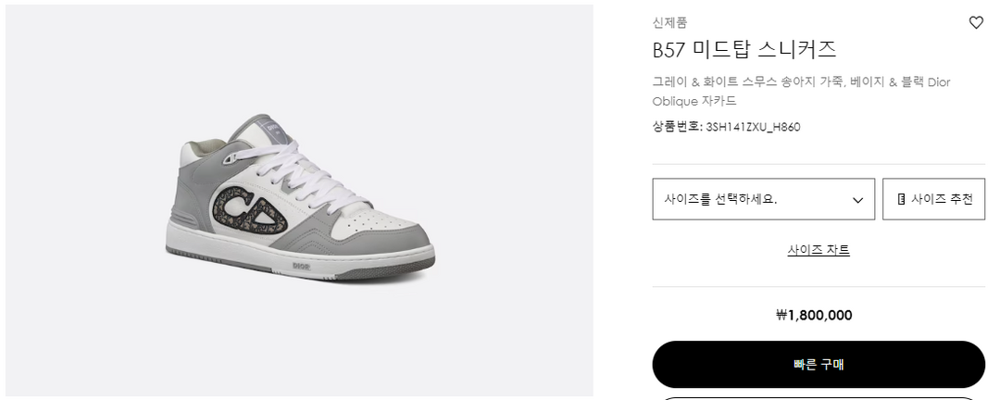
Task: Click the B57 미드탑 스니커즈 title
Action: 744,49
